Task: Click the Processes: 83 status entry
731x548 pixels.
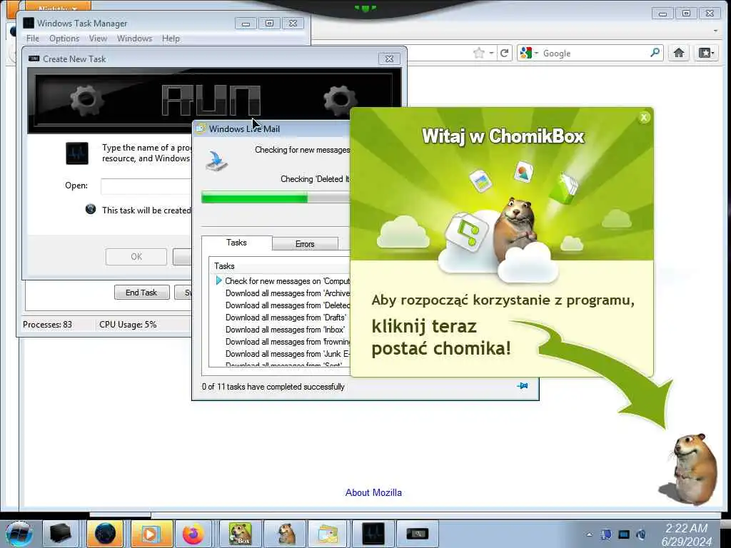Action: 48,325
